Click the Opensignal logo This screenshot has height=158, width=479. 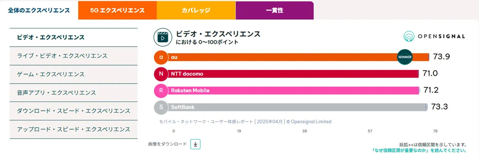(434, 36)
